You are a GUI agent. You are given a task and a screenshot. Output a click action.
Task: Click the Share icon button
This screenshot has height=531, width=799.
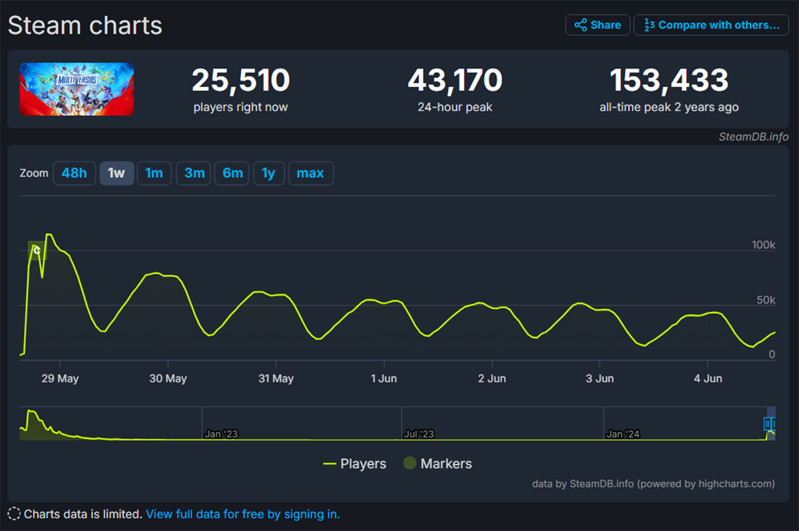pos(597,25)
